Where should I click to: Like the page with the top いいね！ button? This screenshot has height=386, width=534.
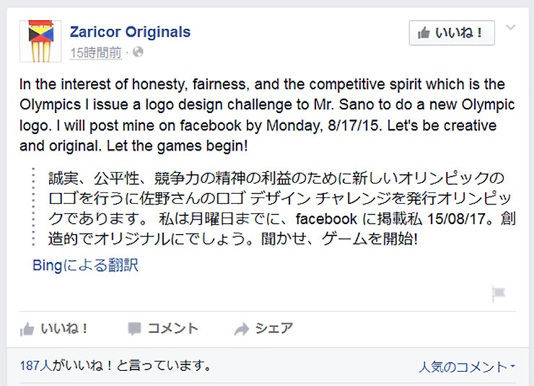pyautogui.click(x=452, y=33)
